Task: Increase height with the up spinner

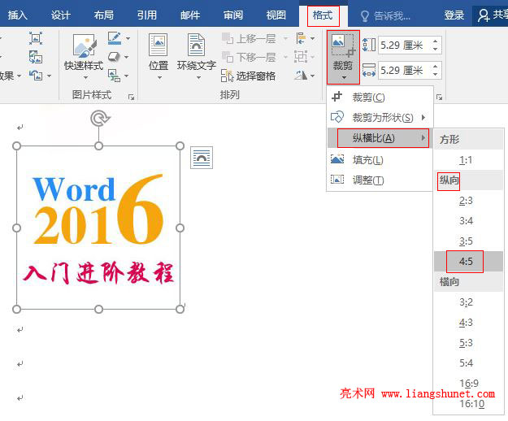Action: click(436, 41)
